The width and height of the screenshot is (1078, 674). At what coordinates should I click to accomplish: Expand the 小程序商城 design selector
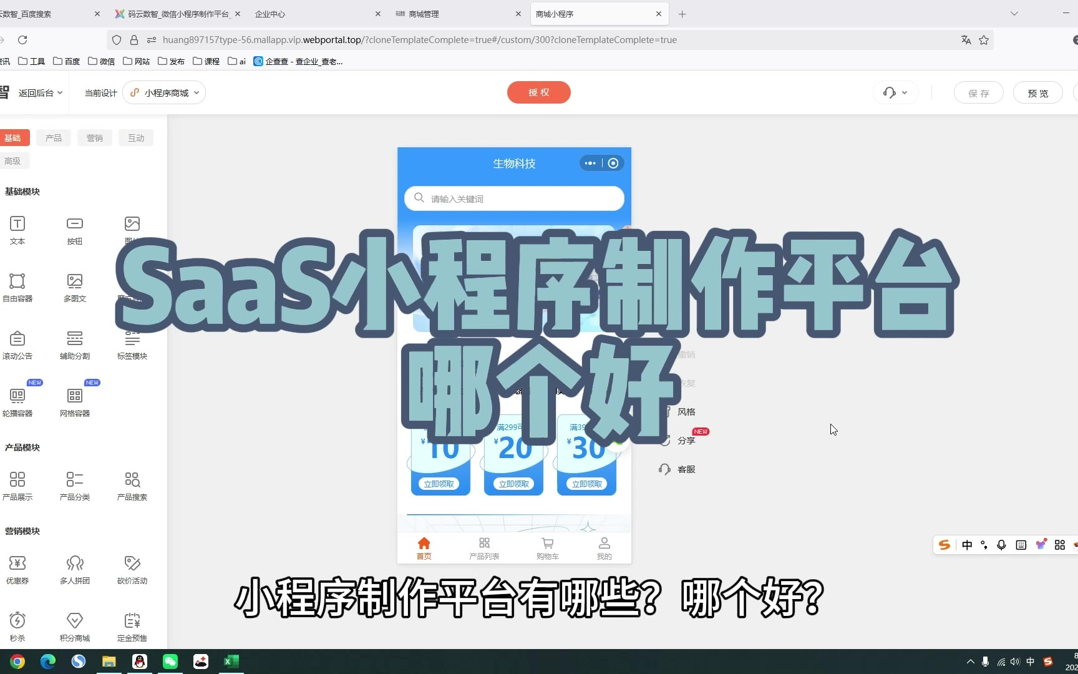point(165,93)
